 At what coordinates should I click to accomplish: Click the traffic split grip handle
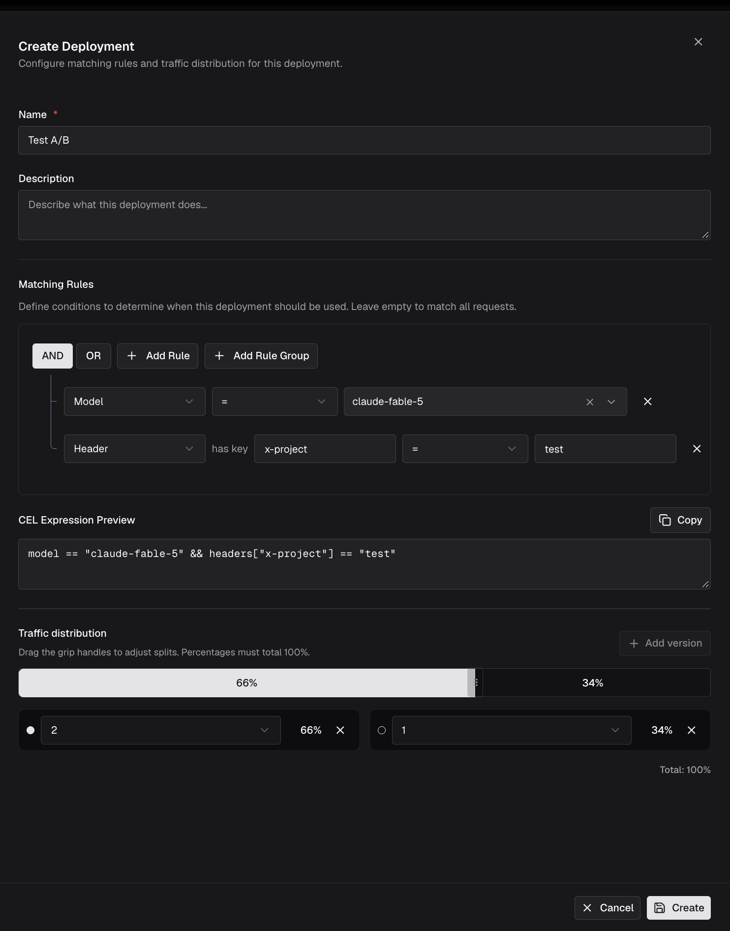click(476, 683)
